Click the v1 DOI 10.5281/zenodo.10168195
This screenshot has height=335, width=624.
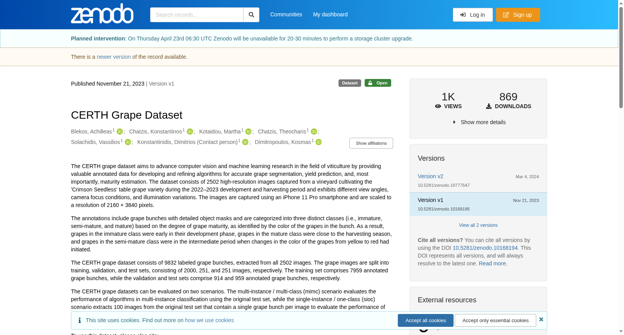point(444,209)
